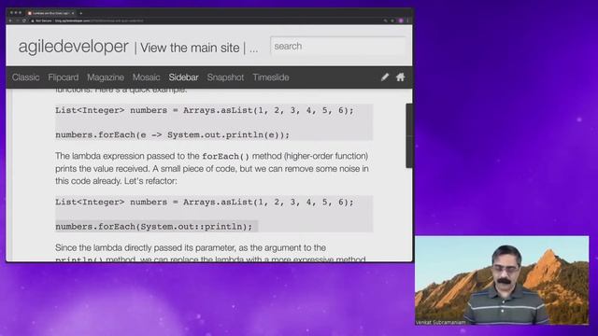Switch to Timeslide view

[270, 77]
